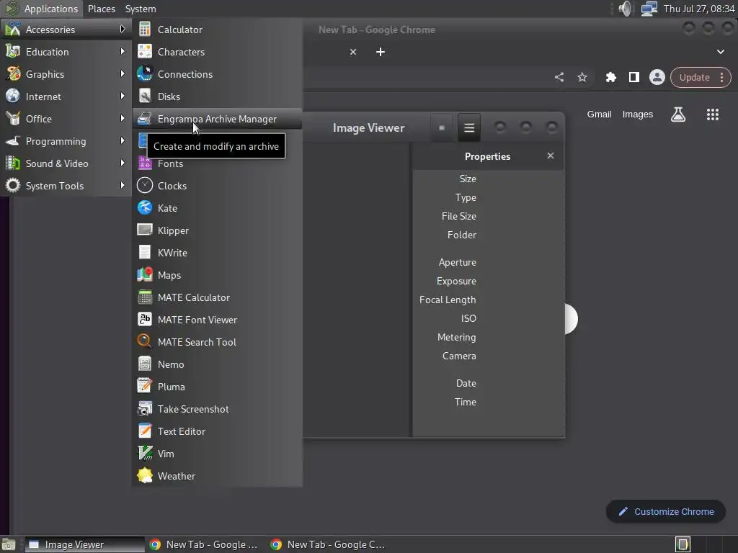Open MATE Calculator
Viewport: 738px width, 553px height.
point(217,297)
